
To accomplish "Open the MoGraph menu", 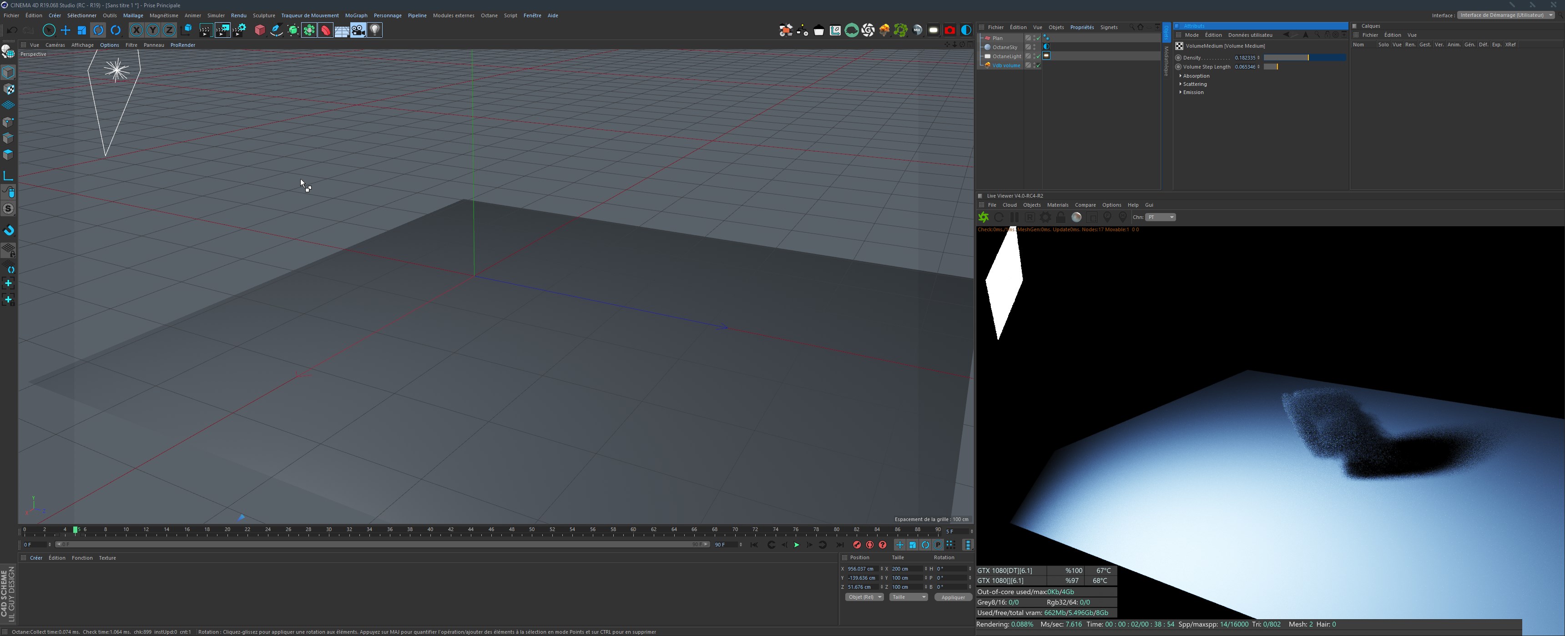I will click(356, 16).
